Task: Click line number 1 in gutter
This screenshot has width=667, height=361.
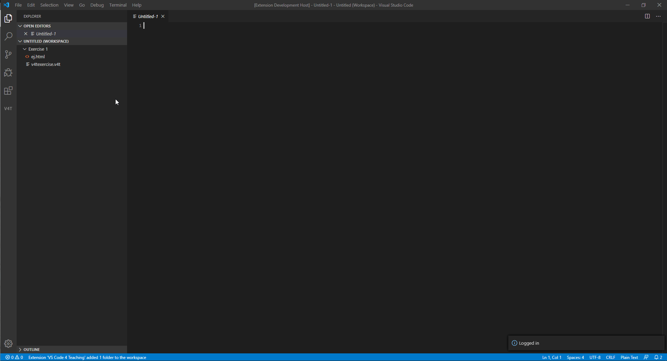Action: pos(140,25)
